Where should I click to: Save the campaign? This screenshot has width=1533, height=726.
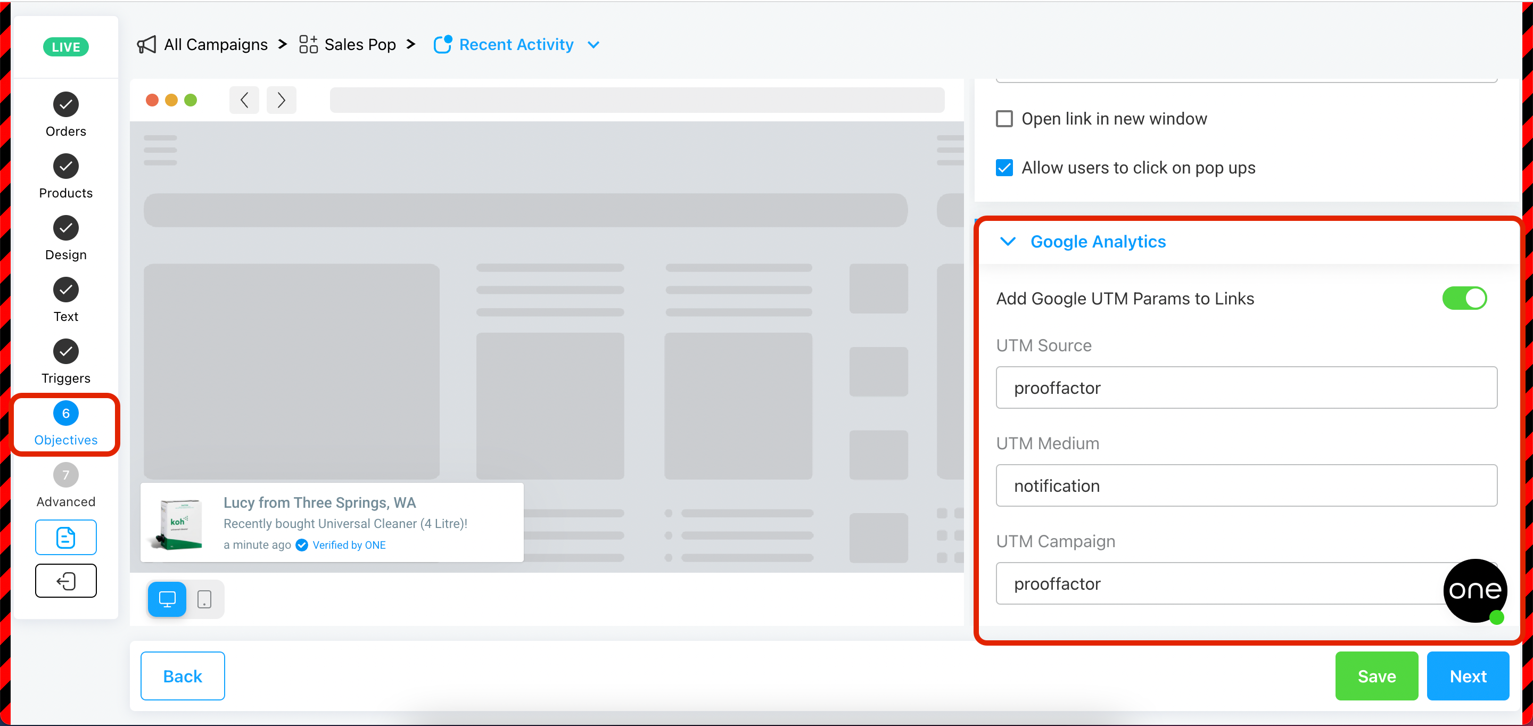1377,676
